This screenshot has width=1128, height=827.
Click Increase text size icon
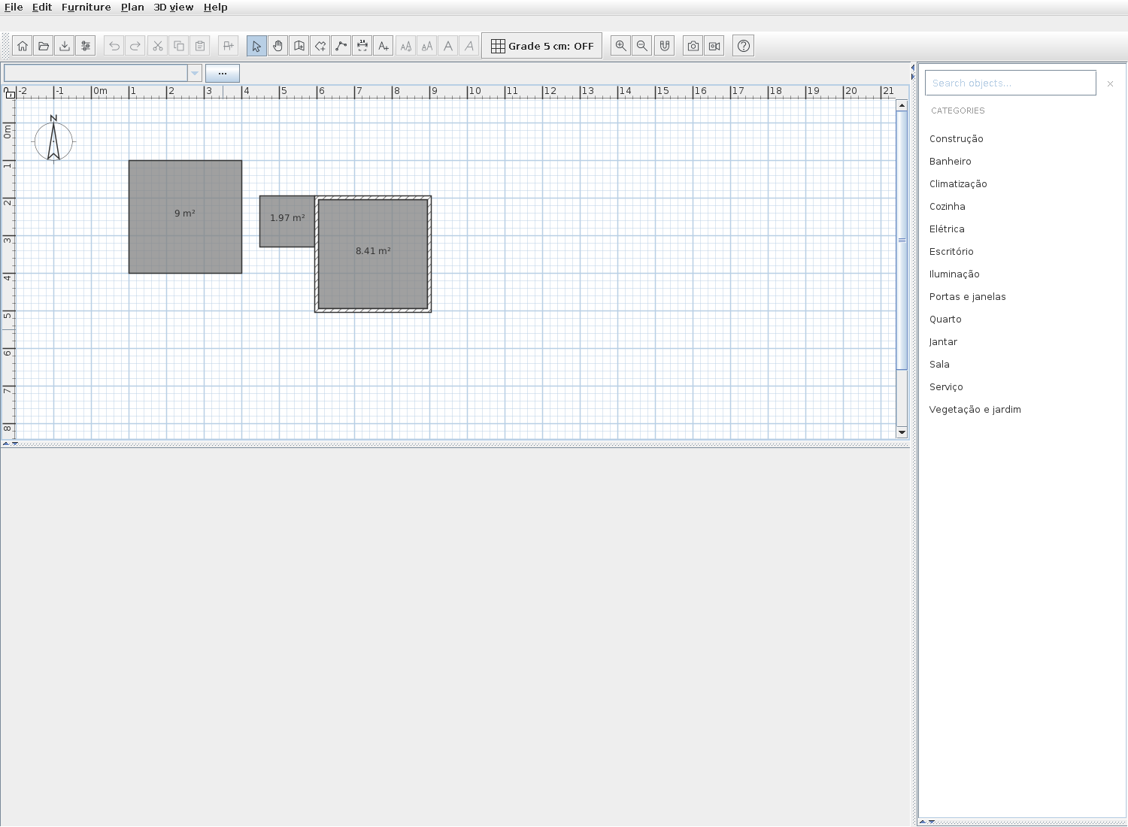pos(406,46)
